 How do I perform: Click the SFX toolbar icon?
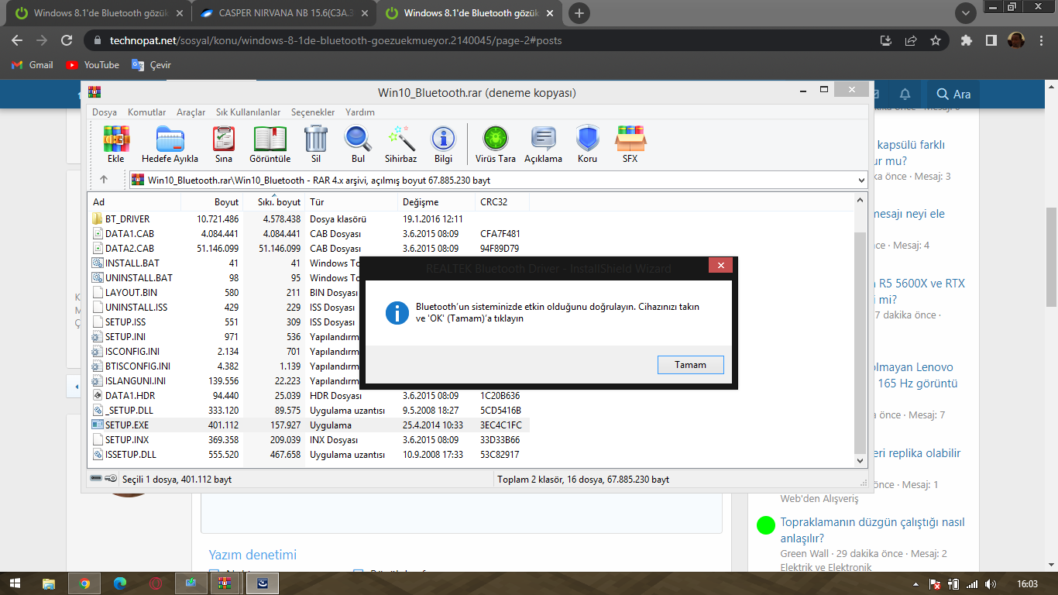(x=630, y=144)
